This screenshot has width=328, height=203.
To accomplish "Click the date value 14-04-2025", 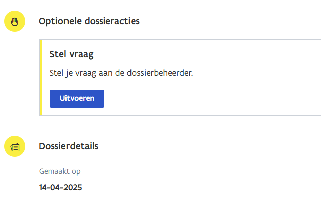I will coord(60,188).
